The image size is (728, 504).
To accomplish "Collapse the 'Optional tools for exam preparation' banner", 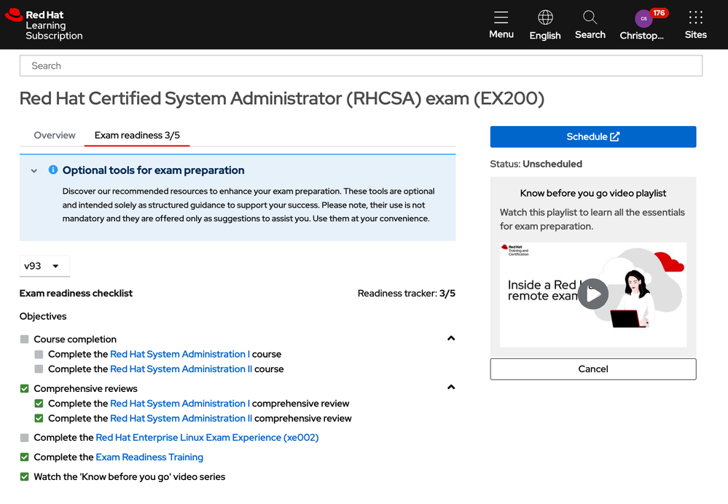I will point(34,170).
